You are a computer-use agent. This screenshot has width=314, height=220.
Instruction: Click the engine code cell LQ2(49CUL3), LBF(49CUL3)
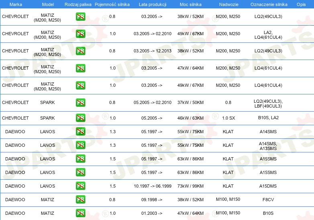[x=268, y=103]
